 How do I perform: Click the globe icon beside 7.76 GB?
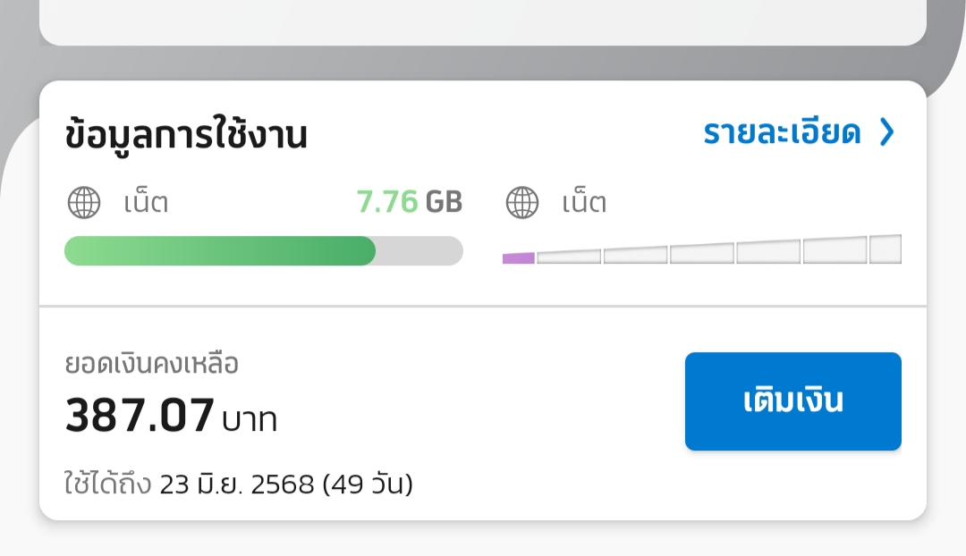(x=84, y=203)
